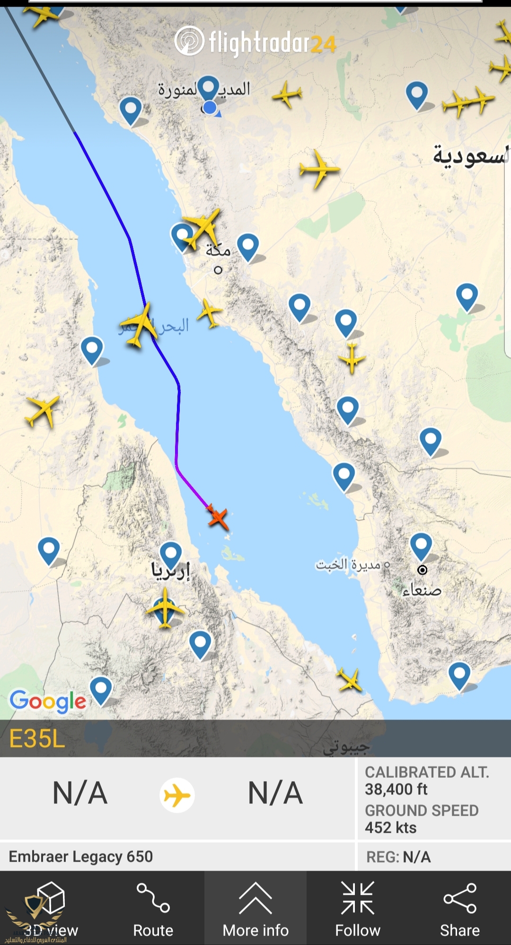Tap the airport pin east of Mecca
Image resolution: width=511 pixels, height=945 pixels.
[248, 247]
